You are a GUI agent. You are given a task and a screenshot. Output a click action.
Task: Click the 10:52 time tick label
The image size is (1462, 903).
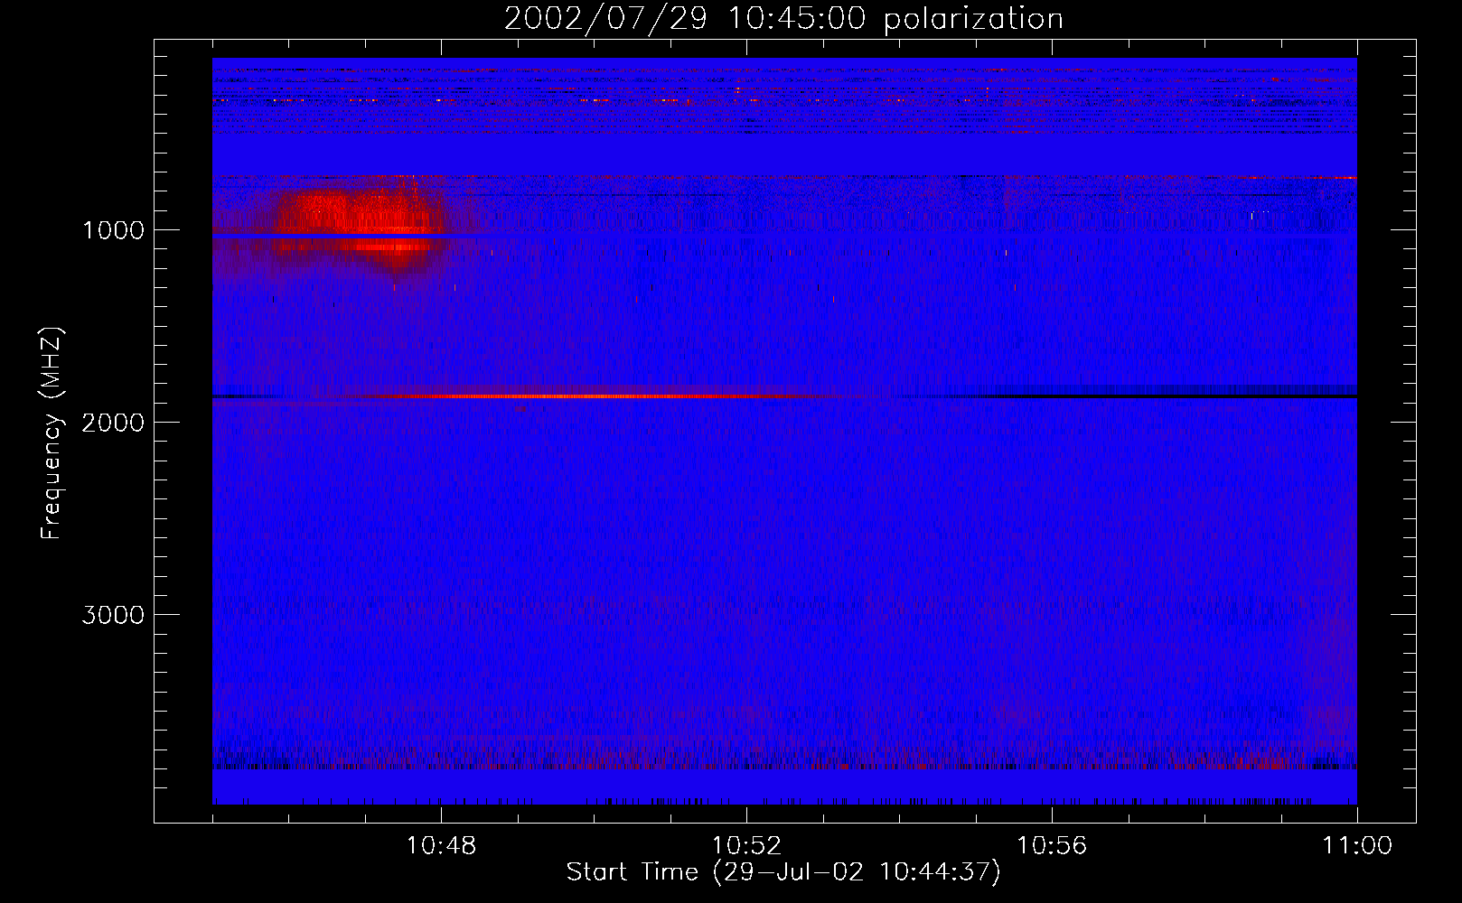coord(746,846)
